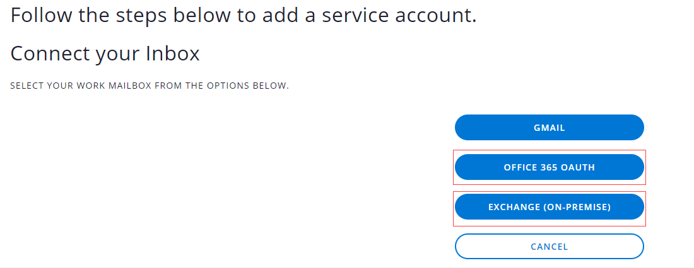The image size is (694, 268).
Task: Connect inbox using Office 365 OAuth
Action: 549,167
